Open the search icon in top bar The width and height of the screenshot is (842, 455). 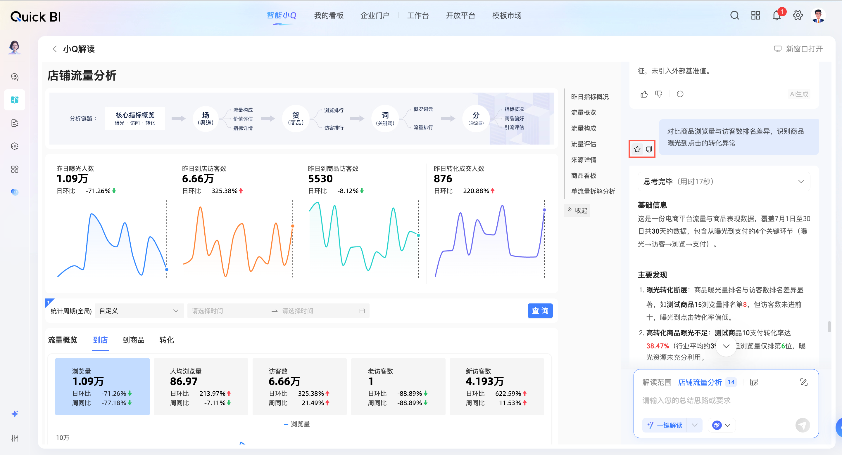[x=734, y=15]
